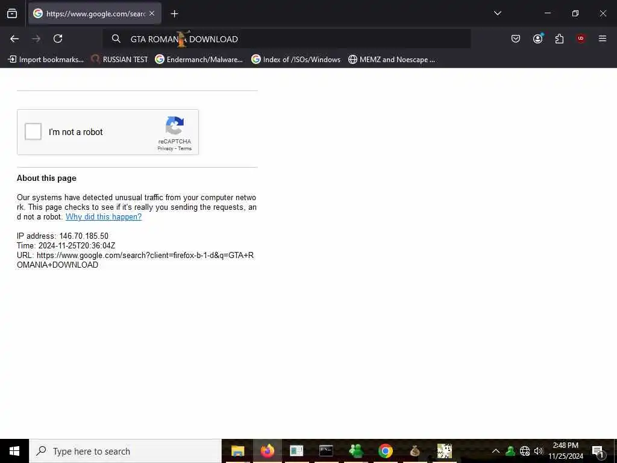Click the address bar showing GTA ROMANIA DOWNLOAD
This screenshot has width=617, height=463.
pyautogui.click(x=286, y=39)
